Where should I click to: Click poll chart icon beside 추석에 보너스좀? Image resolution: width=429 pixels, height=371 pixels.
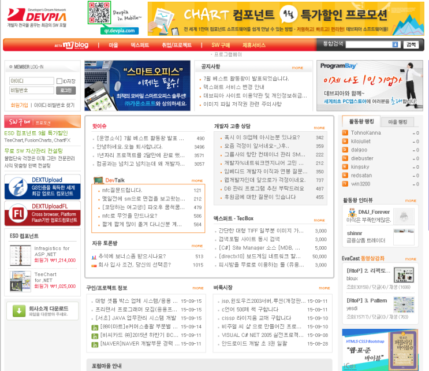pyautogui.click(x=94, y=257)
